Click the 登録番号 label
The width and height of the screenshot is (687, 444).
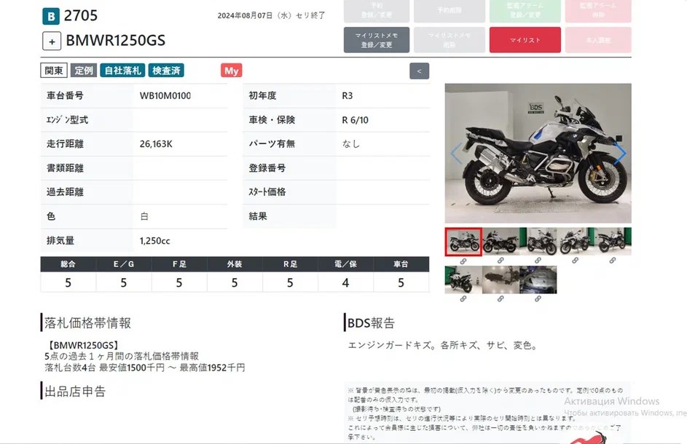(267, 168)
